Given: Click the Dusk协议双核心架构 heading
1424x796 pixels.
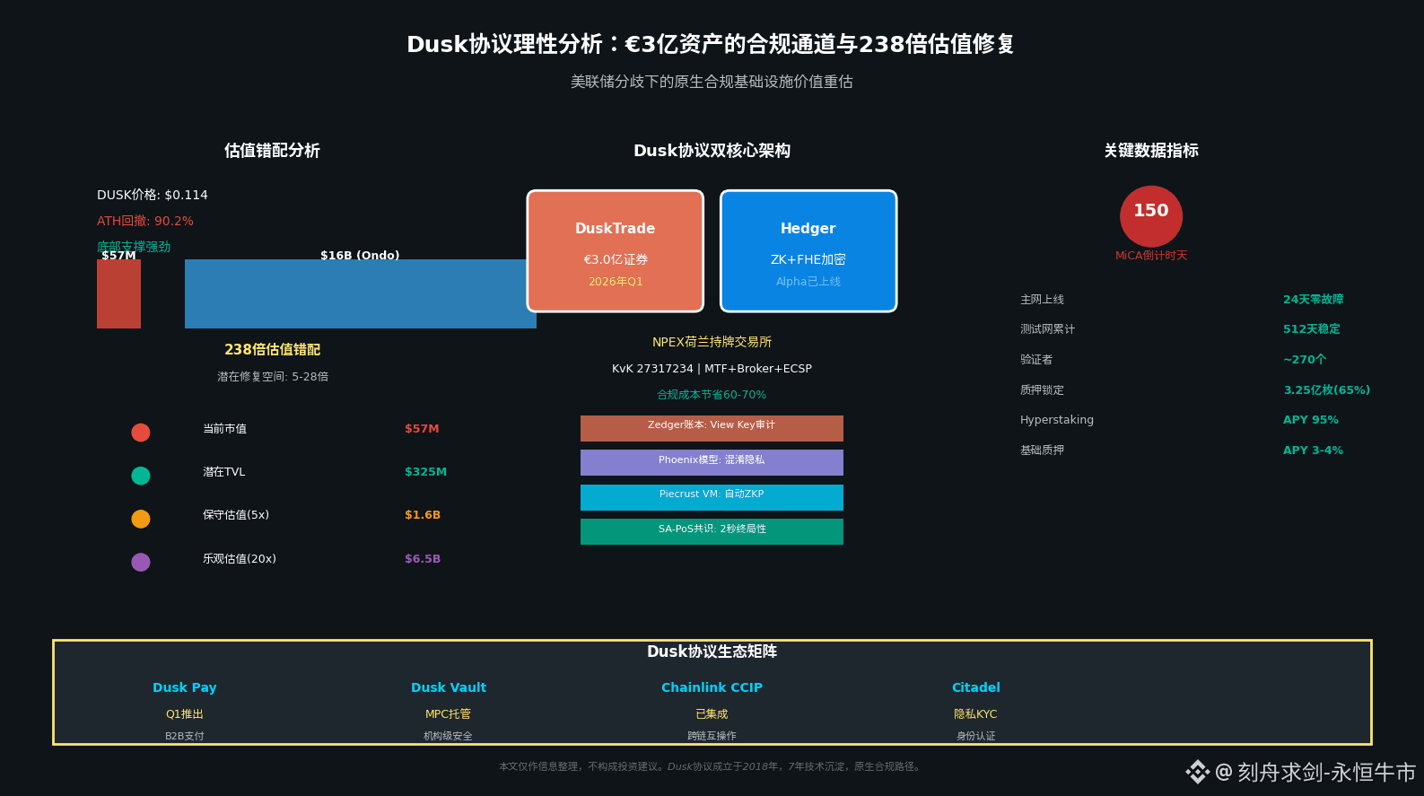Looking at the screenshot, I should tap(712, 151).
